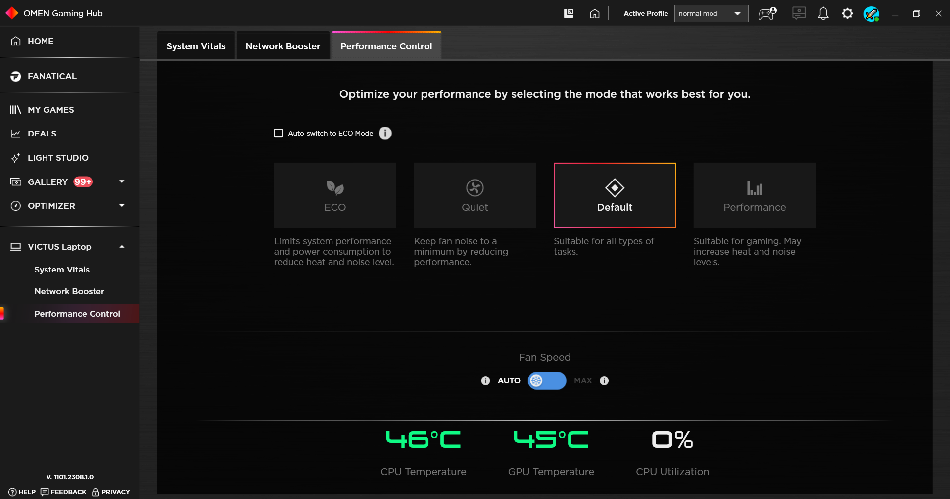Viewport: 950px width, 499px height.
Task: Click the Fan Speed heading
Action: tap(545, 357)
